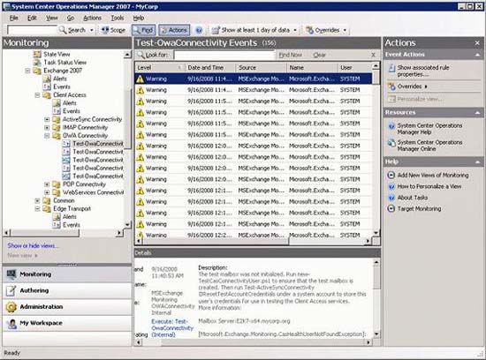The image size is (486, 360).
Task: Open the Tools menu
Action: click(118, 18)
